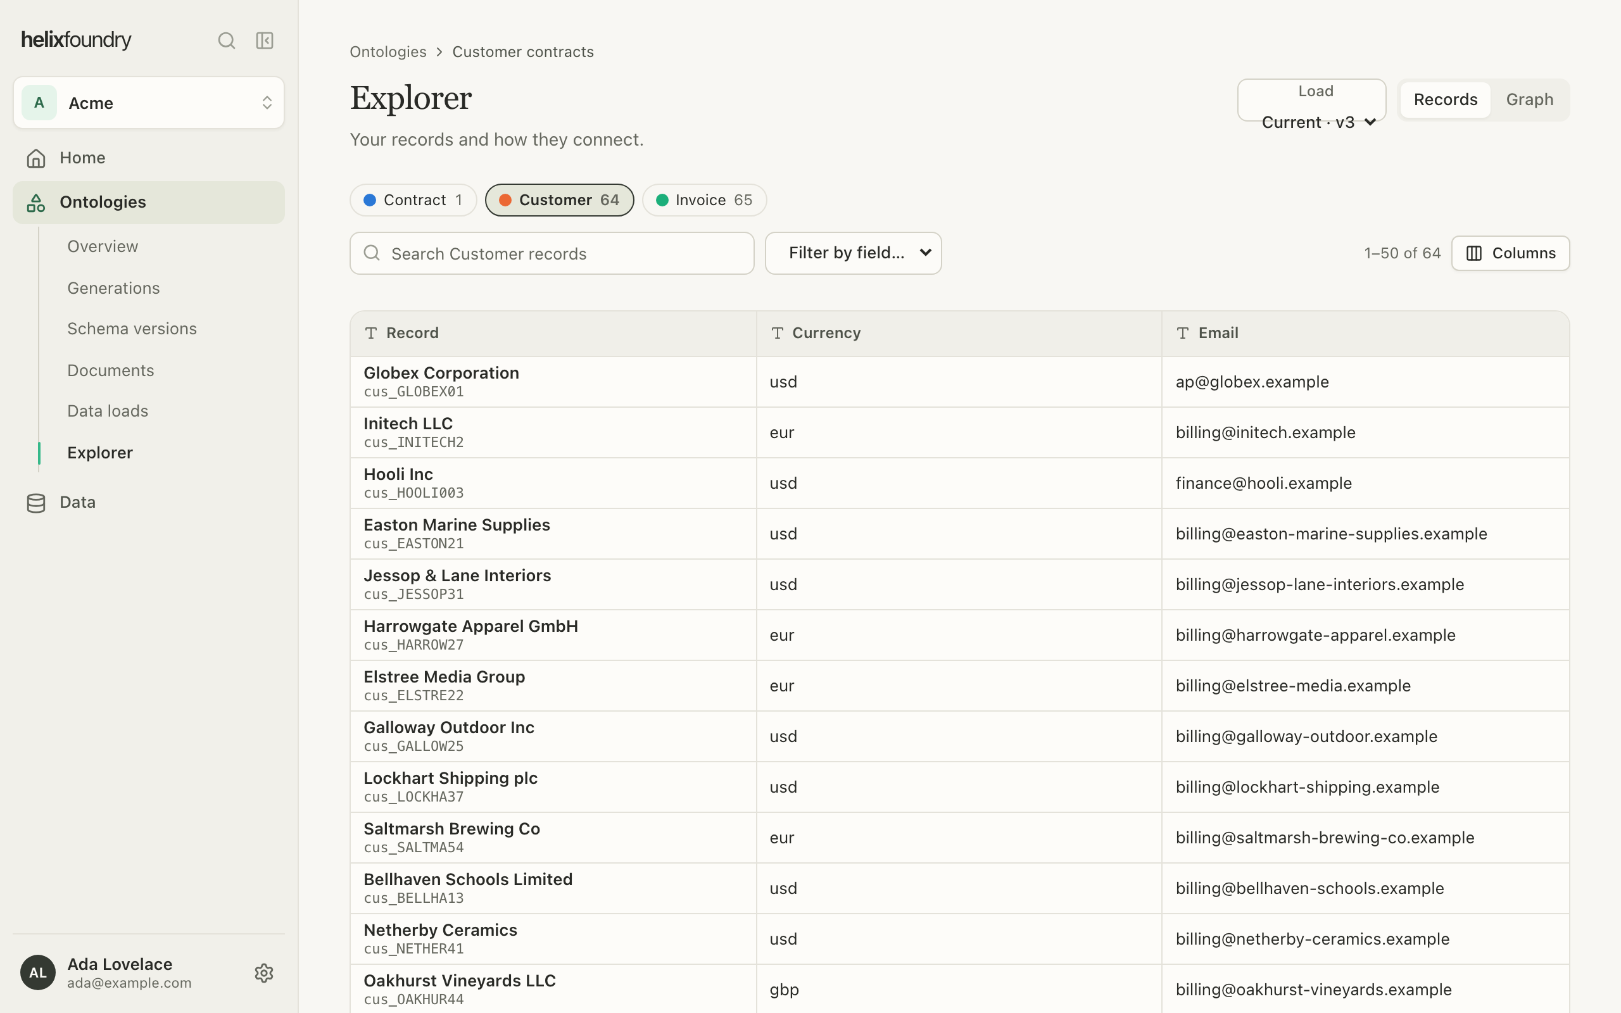Switch to the Records view

click(x=1446, y=100)
